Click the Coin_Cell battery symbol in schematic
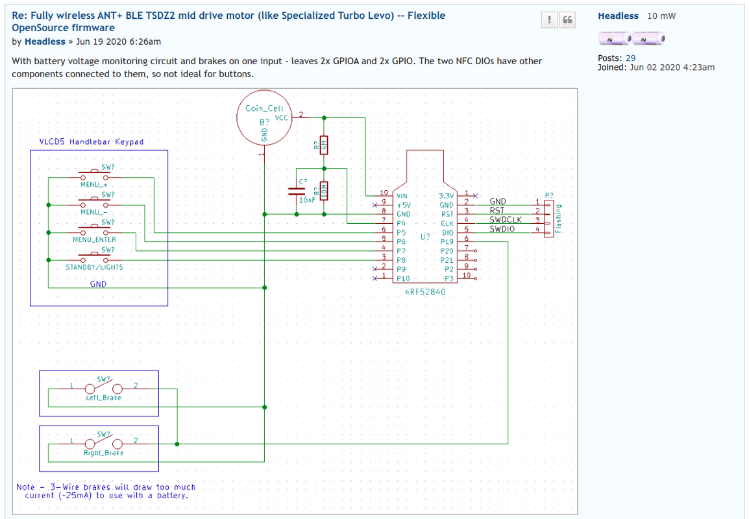This screenshot has width=749, height=519. click(x=264, y=117)
